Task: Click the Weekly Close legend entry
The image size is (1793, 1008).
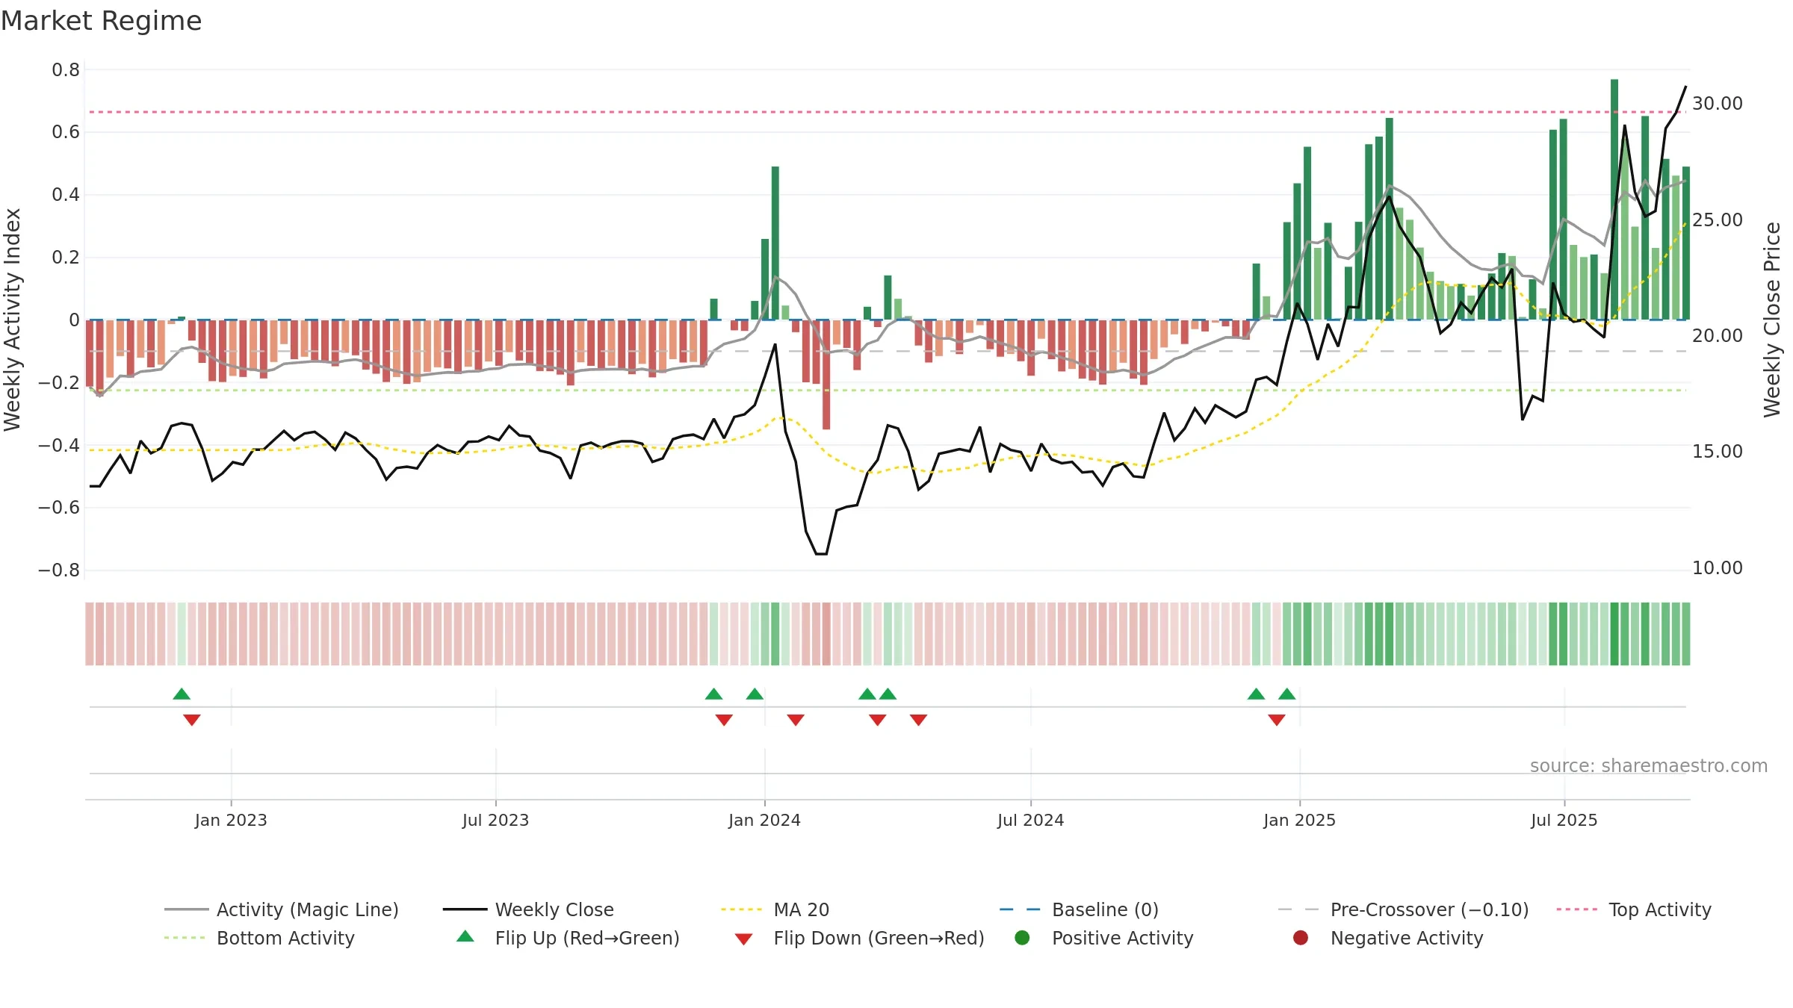Action: [x=528, y=909]
